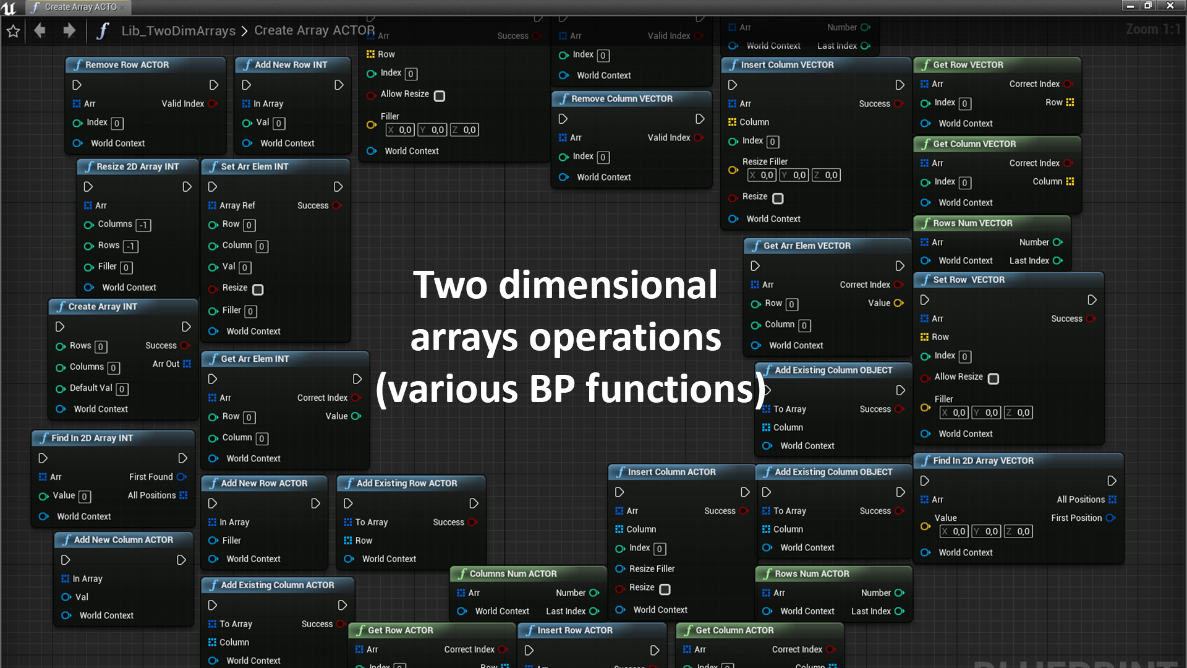Select the Create Array ACTO tab
This screenshot has width=1187, height=668.
(x=80, y=7)
